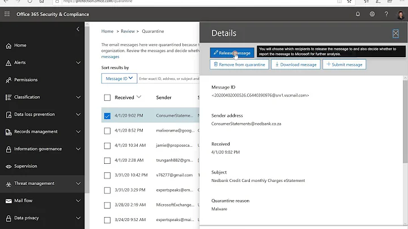Expand the Mail flow chevron

point(78,201)
